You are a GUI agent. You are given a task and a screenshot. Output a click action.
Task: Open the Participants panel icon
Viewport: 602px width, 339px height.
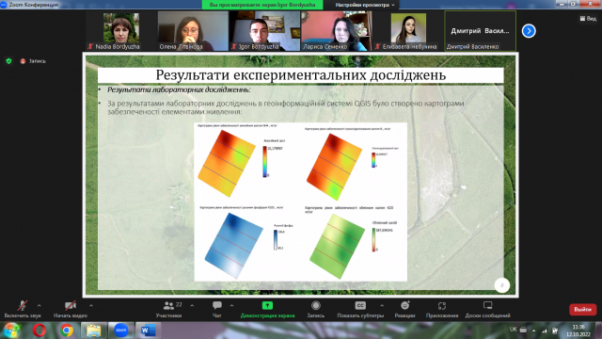168,305
